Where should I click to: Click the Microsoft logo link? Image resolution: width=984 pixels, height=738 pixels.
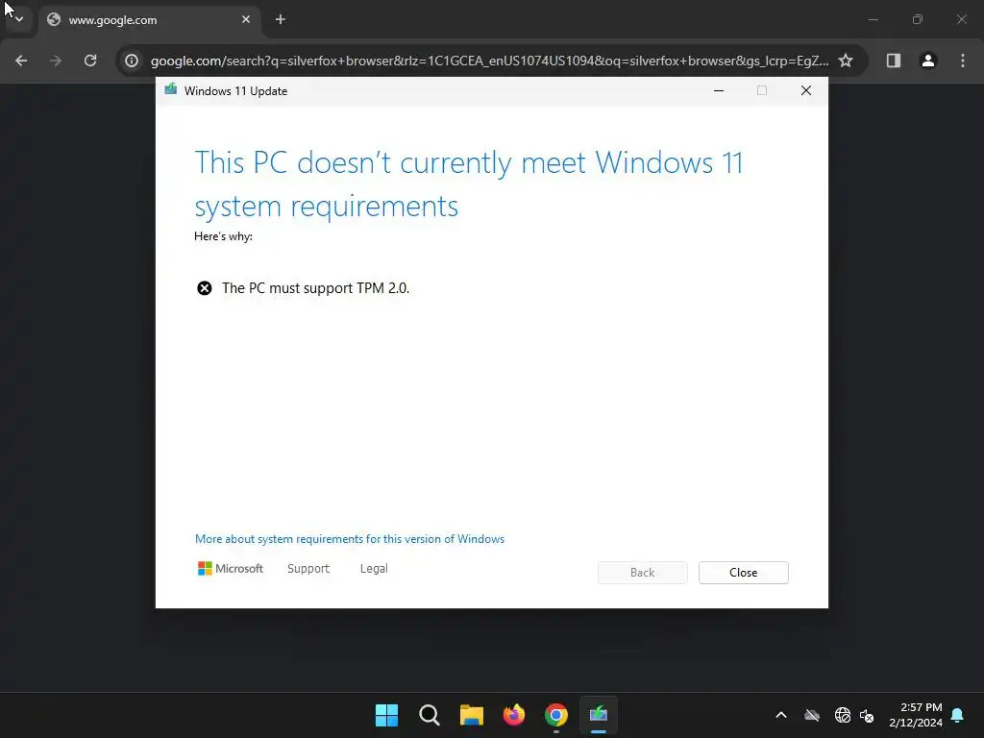coord(231,569)
